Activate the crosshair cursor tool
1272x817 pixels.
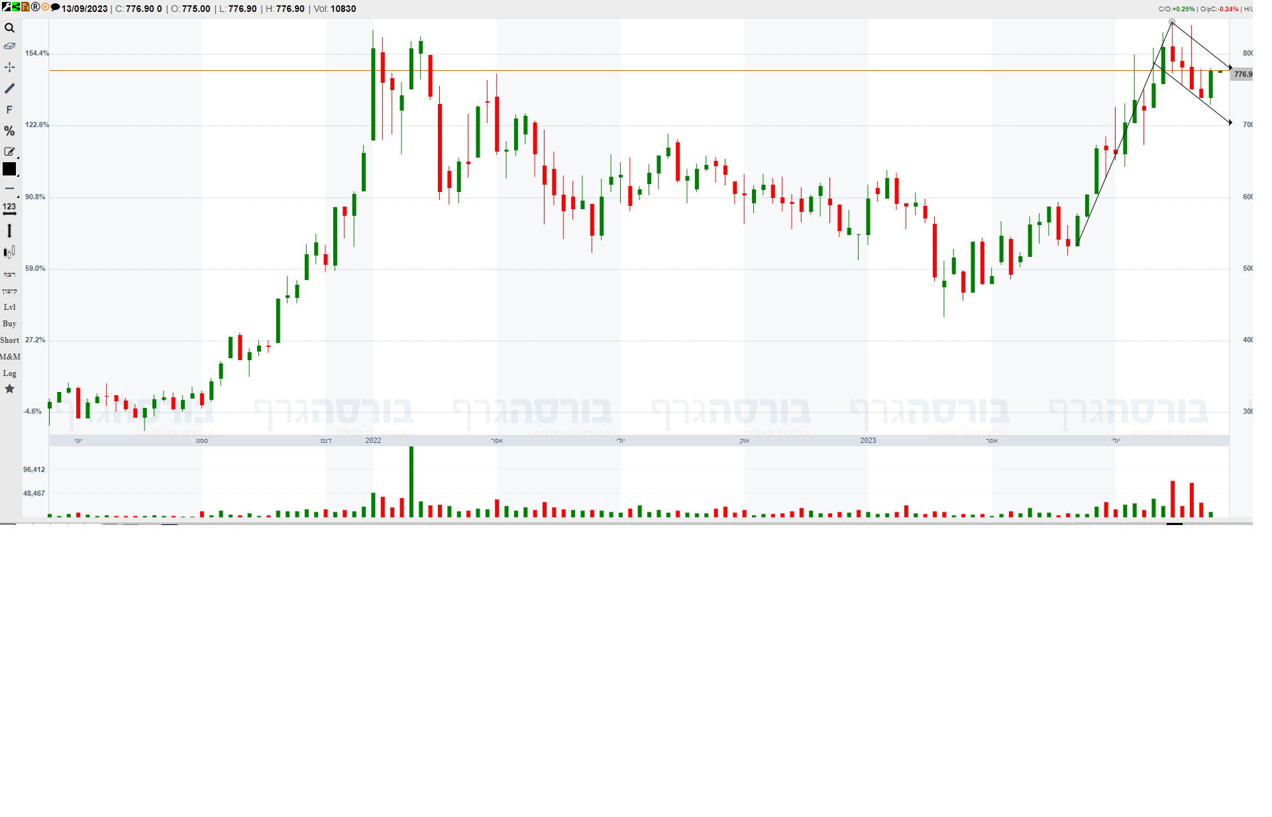[9, 67]
